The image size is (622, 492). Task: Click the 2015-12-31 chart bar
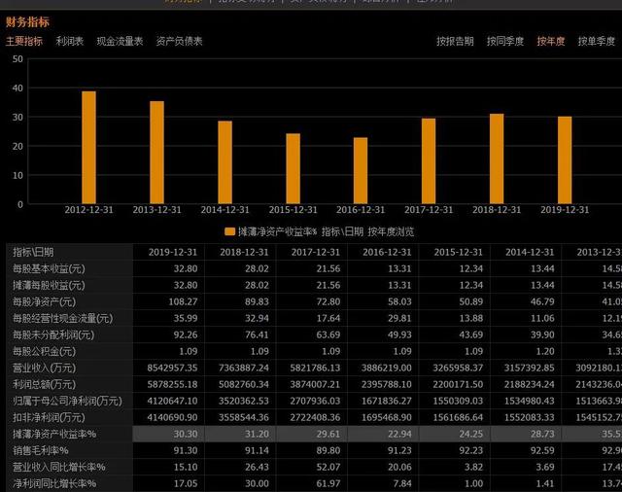point(294,168)
